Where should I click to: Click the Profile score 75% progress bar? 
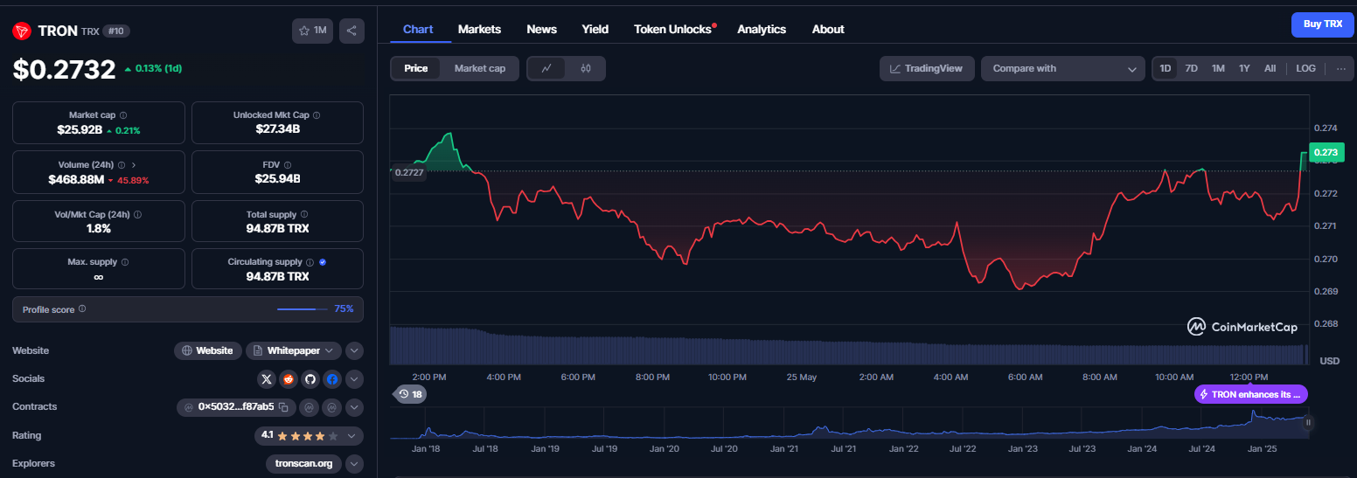pos(303,308)
